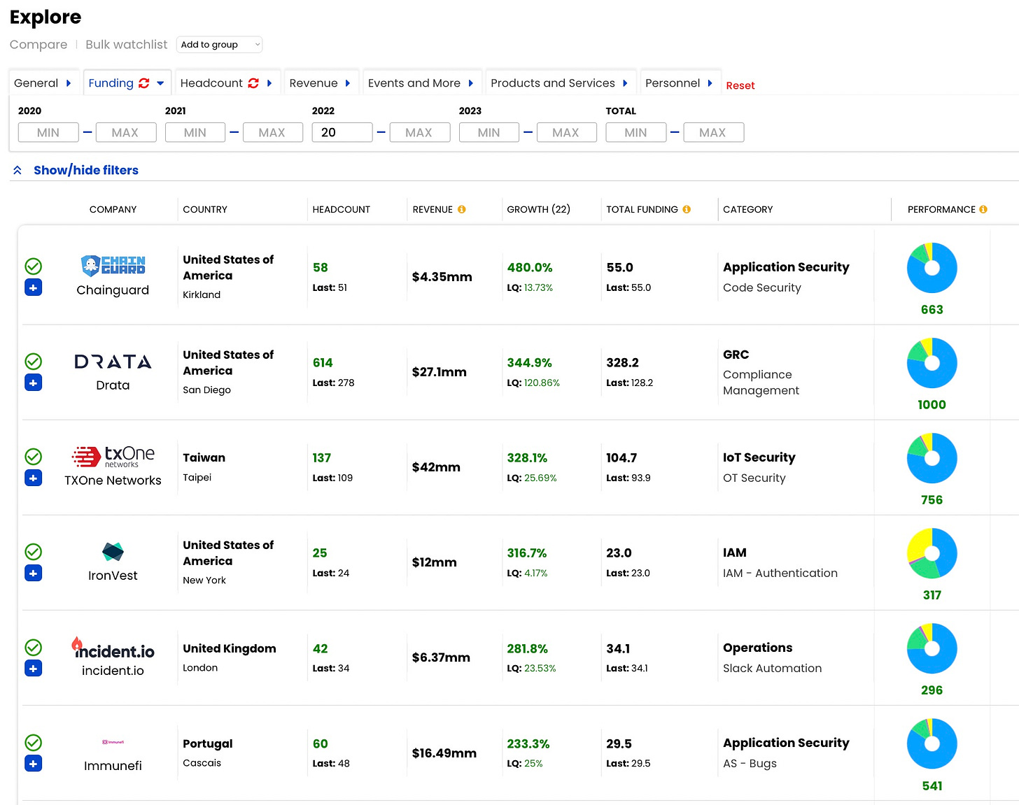Click IronVest performance pie chart
The height and width of the screenshot is (805, 1019).
(932, 553)
